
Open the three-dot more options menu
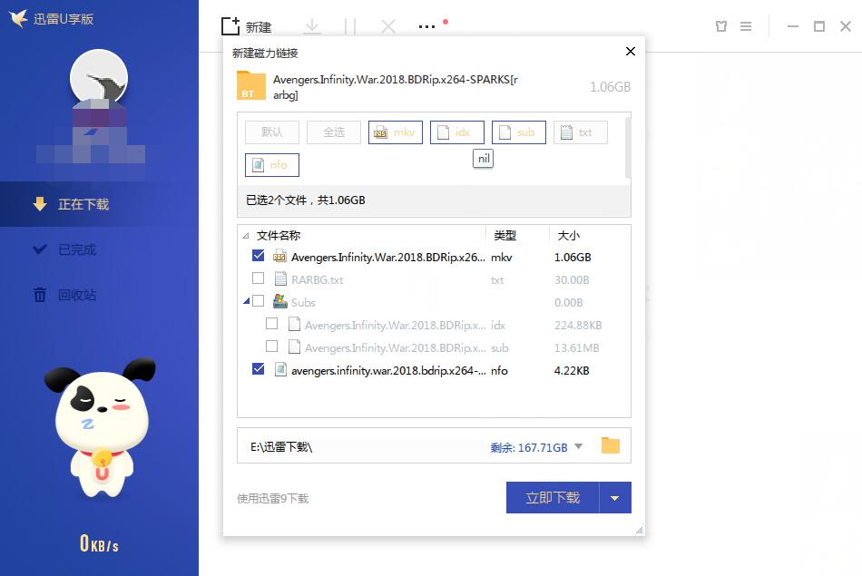426,26
